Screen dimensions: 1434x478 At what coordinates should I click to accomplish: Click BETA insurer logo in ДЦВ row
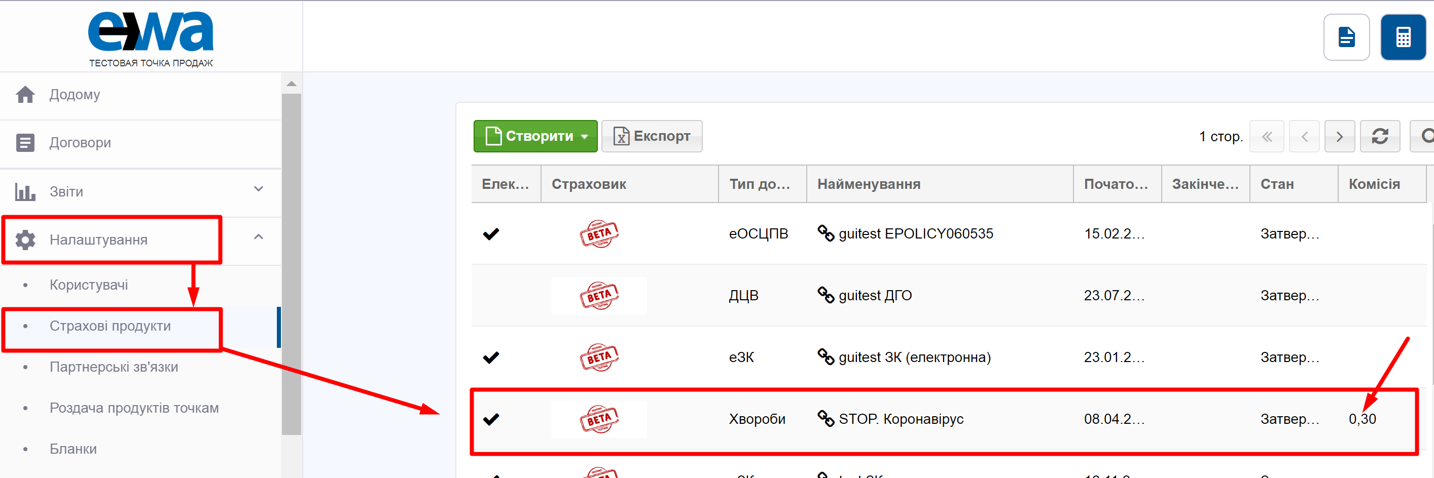[599, 295]
